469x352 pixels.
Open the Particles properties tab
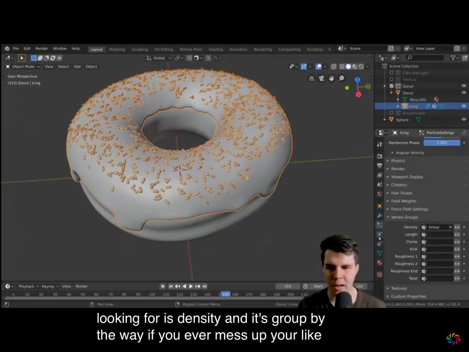[x=380, y=225]
